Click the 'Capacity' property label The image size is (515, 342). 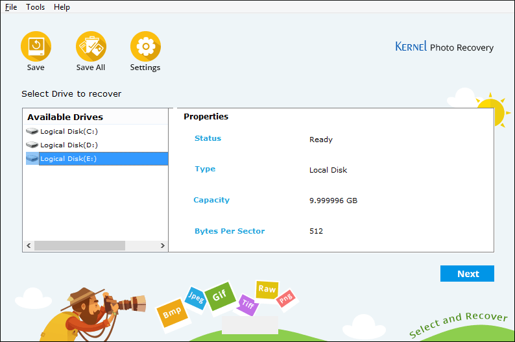[211, 200]
